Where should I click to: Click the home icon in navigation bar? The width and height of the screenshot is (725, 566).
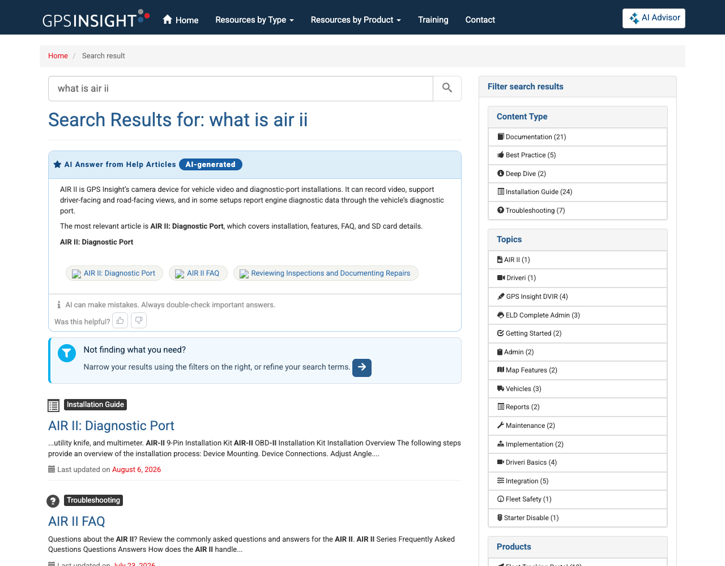[x=168, y=19]
